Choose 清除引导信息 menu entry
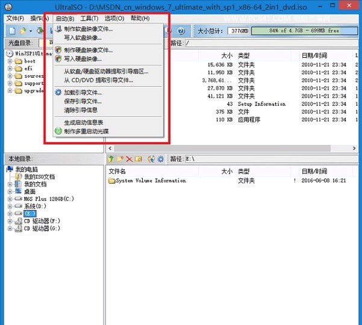The height and width of the screenshot is (325, 362). click(108, 110)
